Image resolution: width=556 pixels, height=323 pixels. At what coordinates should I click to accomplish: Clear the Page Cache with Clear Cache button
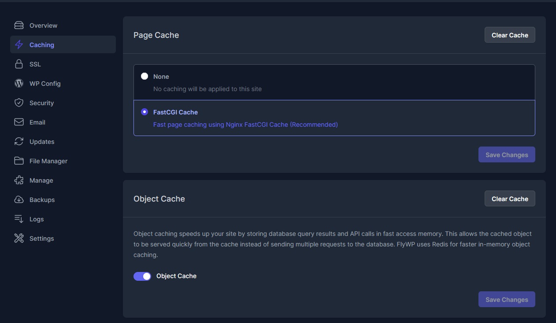tap(510, 35)
